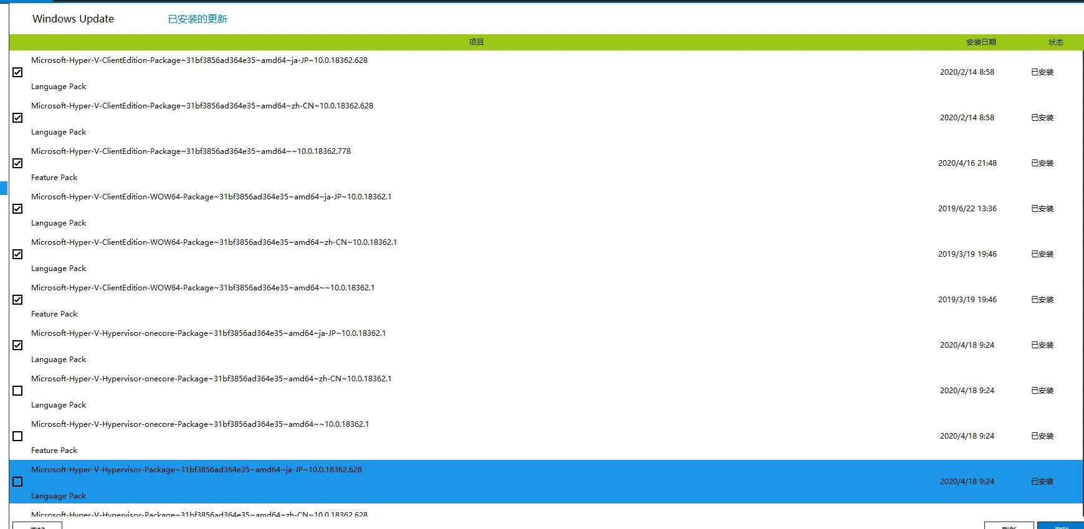This screenshot has width=1084, height=529.
Task: Select the ClientEdition-WOW64-Package zh-CN package name
Action: [x=214, y=242]
